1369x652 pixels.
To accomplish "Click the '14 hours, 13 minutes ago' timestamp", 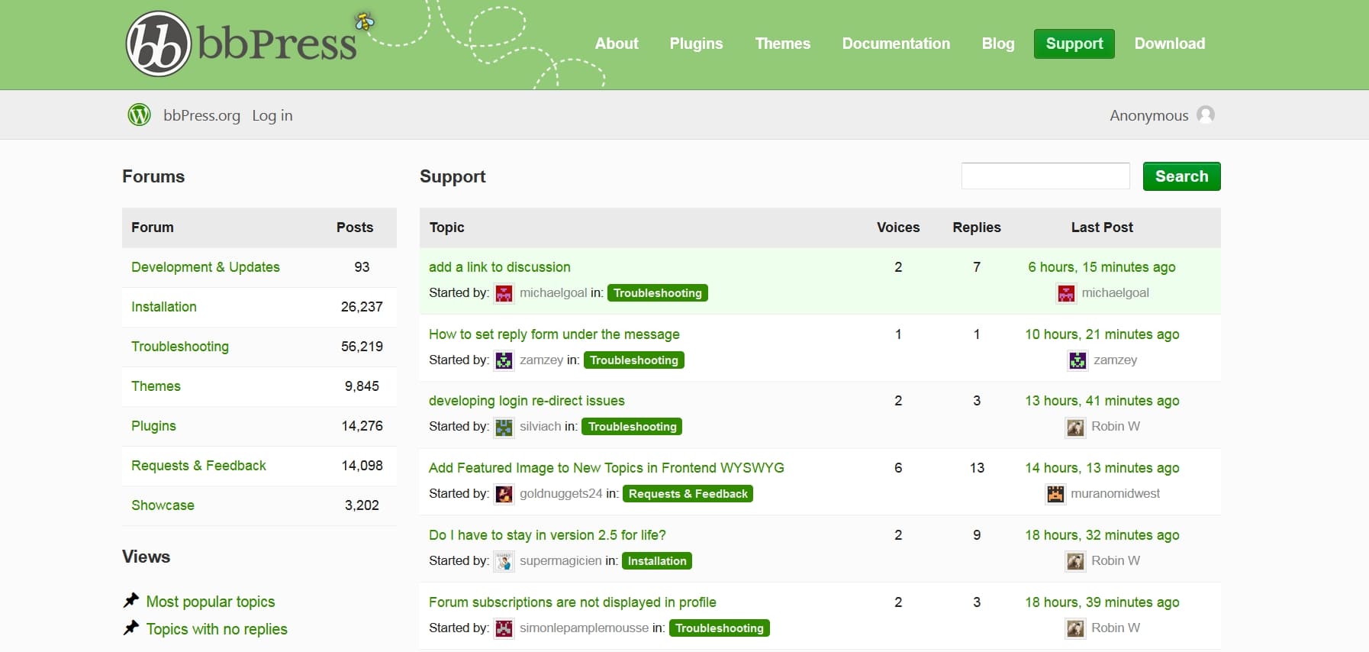I will [x=1102, y=468].
